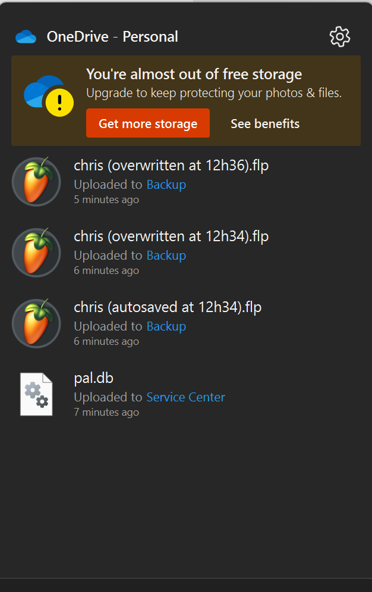
Task: Open chris (overwritten at 12h36).flp
Action: point(171,166)
